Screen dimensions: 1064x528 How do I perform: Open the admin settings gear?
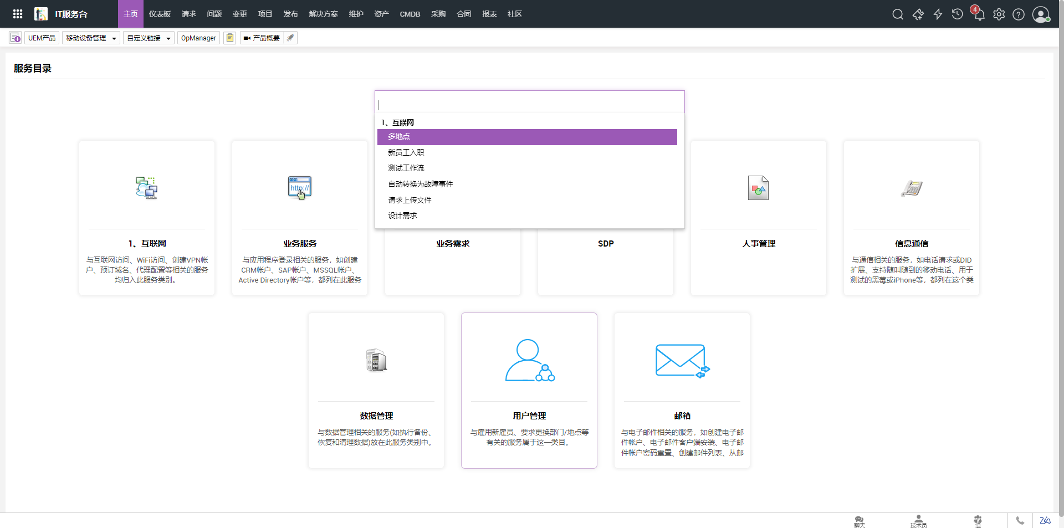[999, 14]
